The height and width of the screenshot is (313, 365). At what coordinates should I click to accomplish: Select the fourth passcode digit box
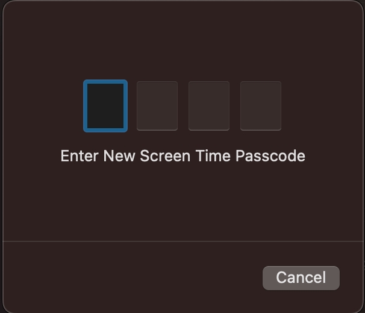pyautogui.click(x=261, y=106)
